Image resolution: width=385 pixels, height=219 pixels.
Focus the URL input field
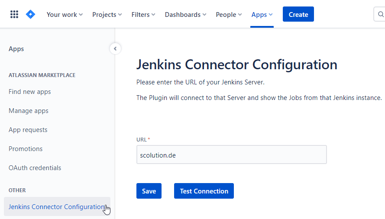point(231,155)
